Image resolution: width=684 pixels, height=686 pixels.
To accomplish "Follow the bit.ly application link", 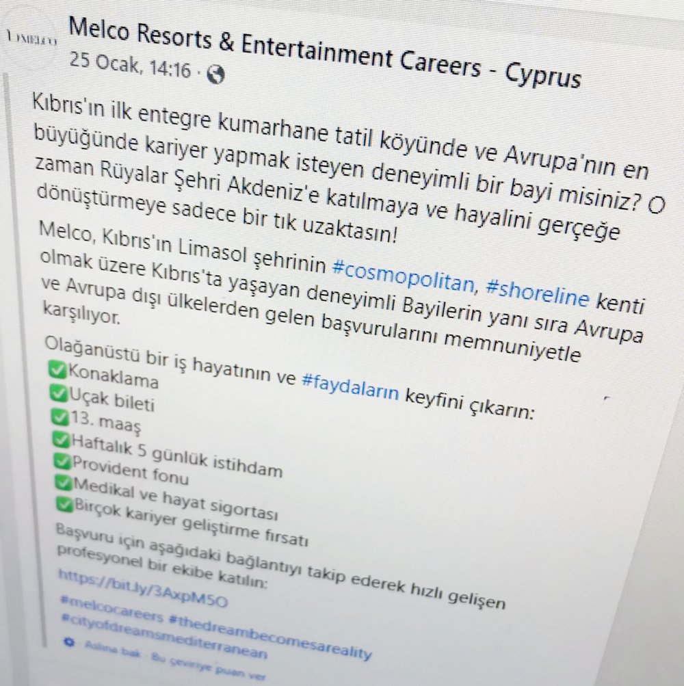I will [143, 588].
